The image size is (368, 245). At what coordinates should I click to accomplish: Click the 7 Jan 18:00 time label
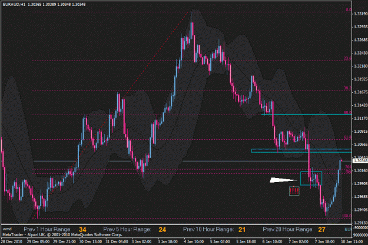coord(325,241)
